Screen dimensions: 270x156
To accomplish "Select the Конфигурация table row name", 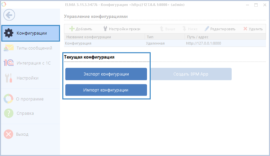I will (x=78, y=43).
